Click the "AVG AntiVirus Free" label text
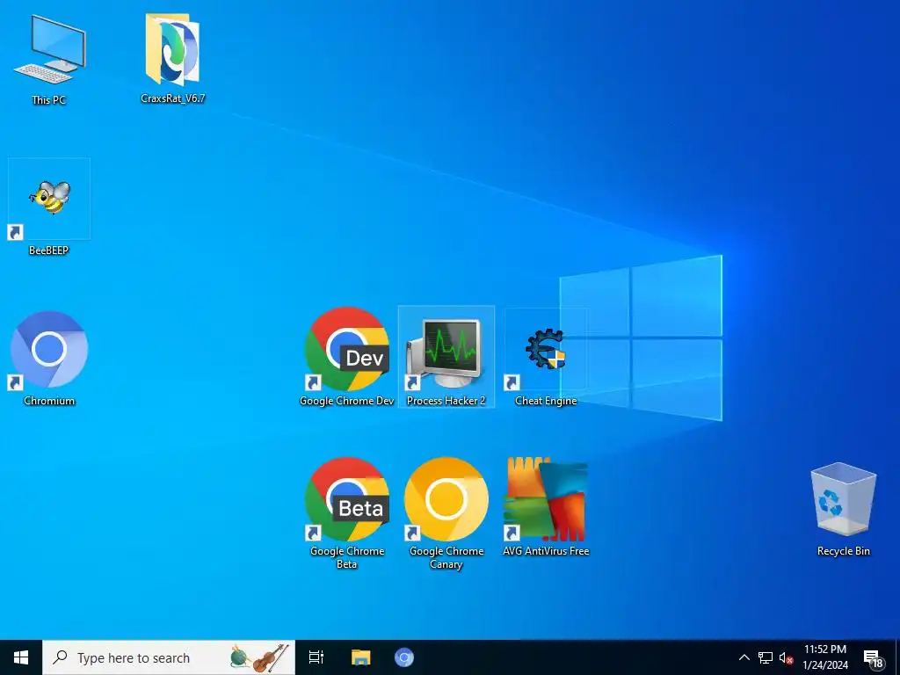The width and height of the screenshot is (900, 675). (x=546, y=551)
